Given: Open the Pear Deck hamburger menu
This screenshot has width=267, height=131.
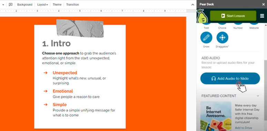Looking at the screenshot, I should pyautogui.click(x=262, y=16).
